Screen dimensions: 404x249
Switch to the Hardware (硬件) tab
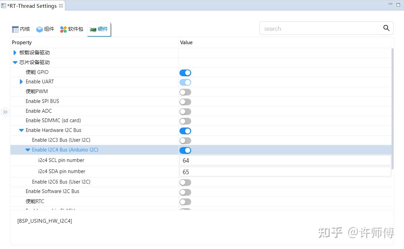click(x=99, y=29)
